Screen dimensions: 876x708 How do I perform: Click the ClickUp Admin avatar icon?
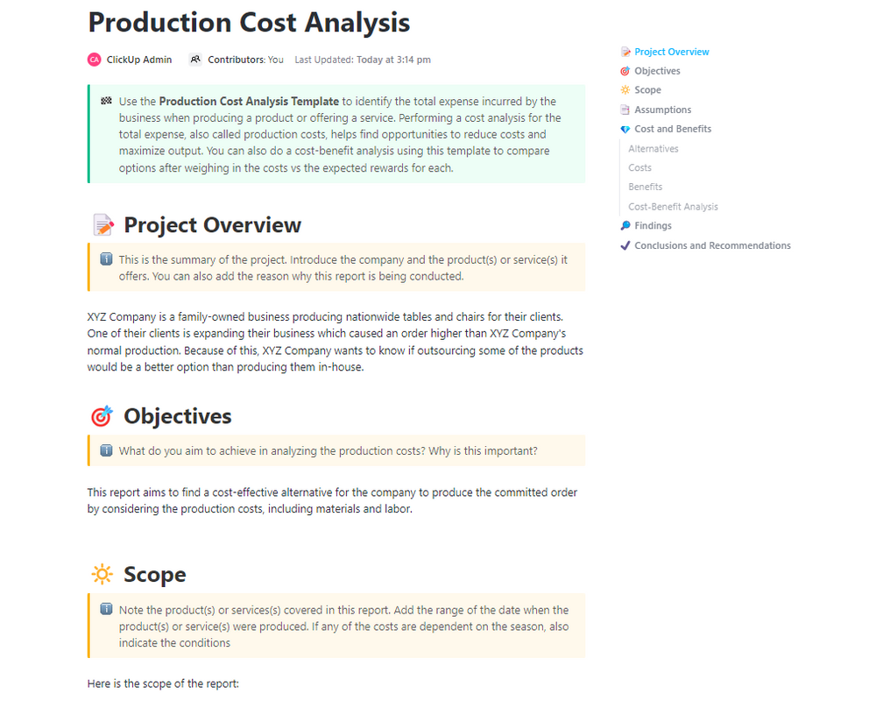point(95,60)
